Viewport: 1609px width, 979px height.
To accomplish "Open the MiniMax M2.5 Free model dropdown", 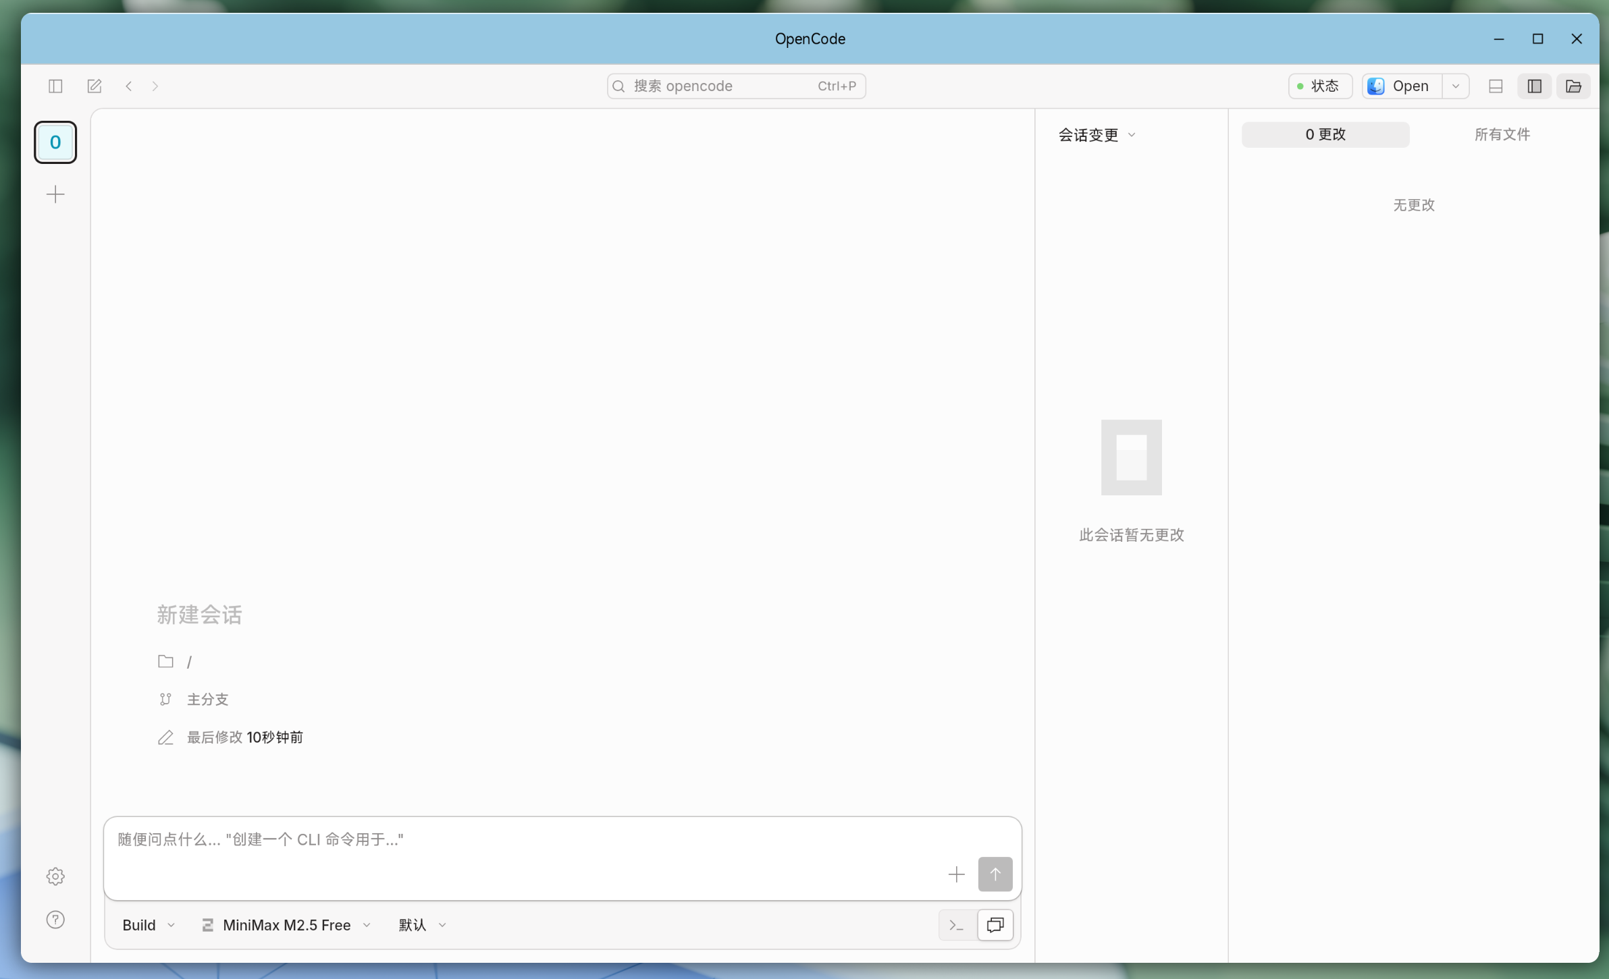I will pos(286,925).
